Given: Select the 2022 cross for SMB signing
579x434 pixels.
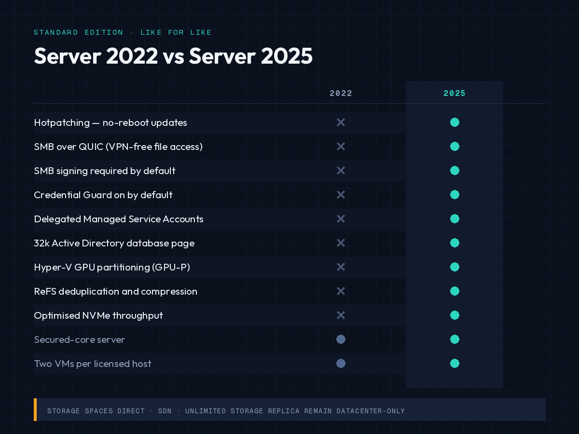Looking at the screenshot, I should click(x=341, y=171).
